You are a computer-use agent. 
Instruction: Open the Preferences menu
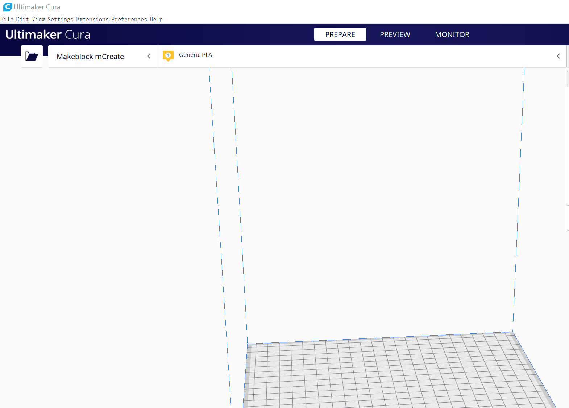pos(129,20)
